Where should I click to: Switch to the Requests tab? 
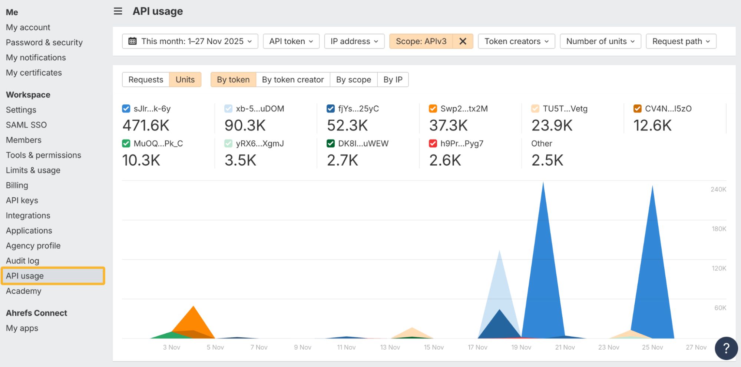tap(146, 80)
